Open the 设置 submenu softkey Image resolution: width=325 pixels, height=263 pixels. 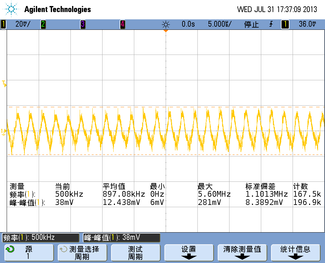pos(189,253)
